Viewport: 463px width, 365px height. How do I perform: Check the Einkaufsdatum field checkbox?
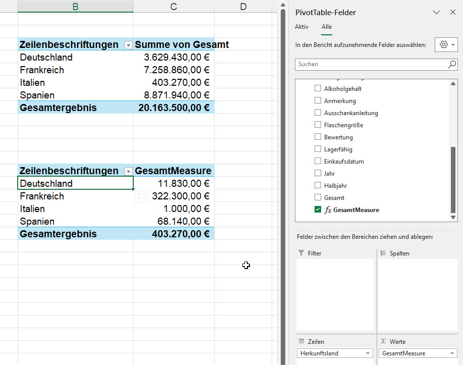(x=318, y=161)
